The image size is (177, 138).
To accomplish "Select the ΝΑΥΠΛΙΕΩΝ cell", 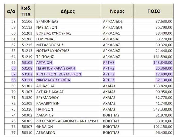I will point(47,27).
